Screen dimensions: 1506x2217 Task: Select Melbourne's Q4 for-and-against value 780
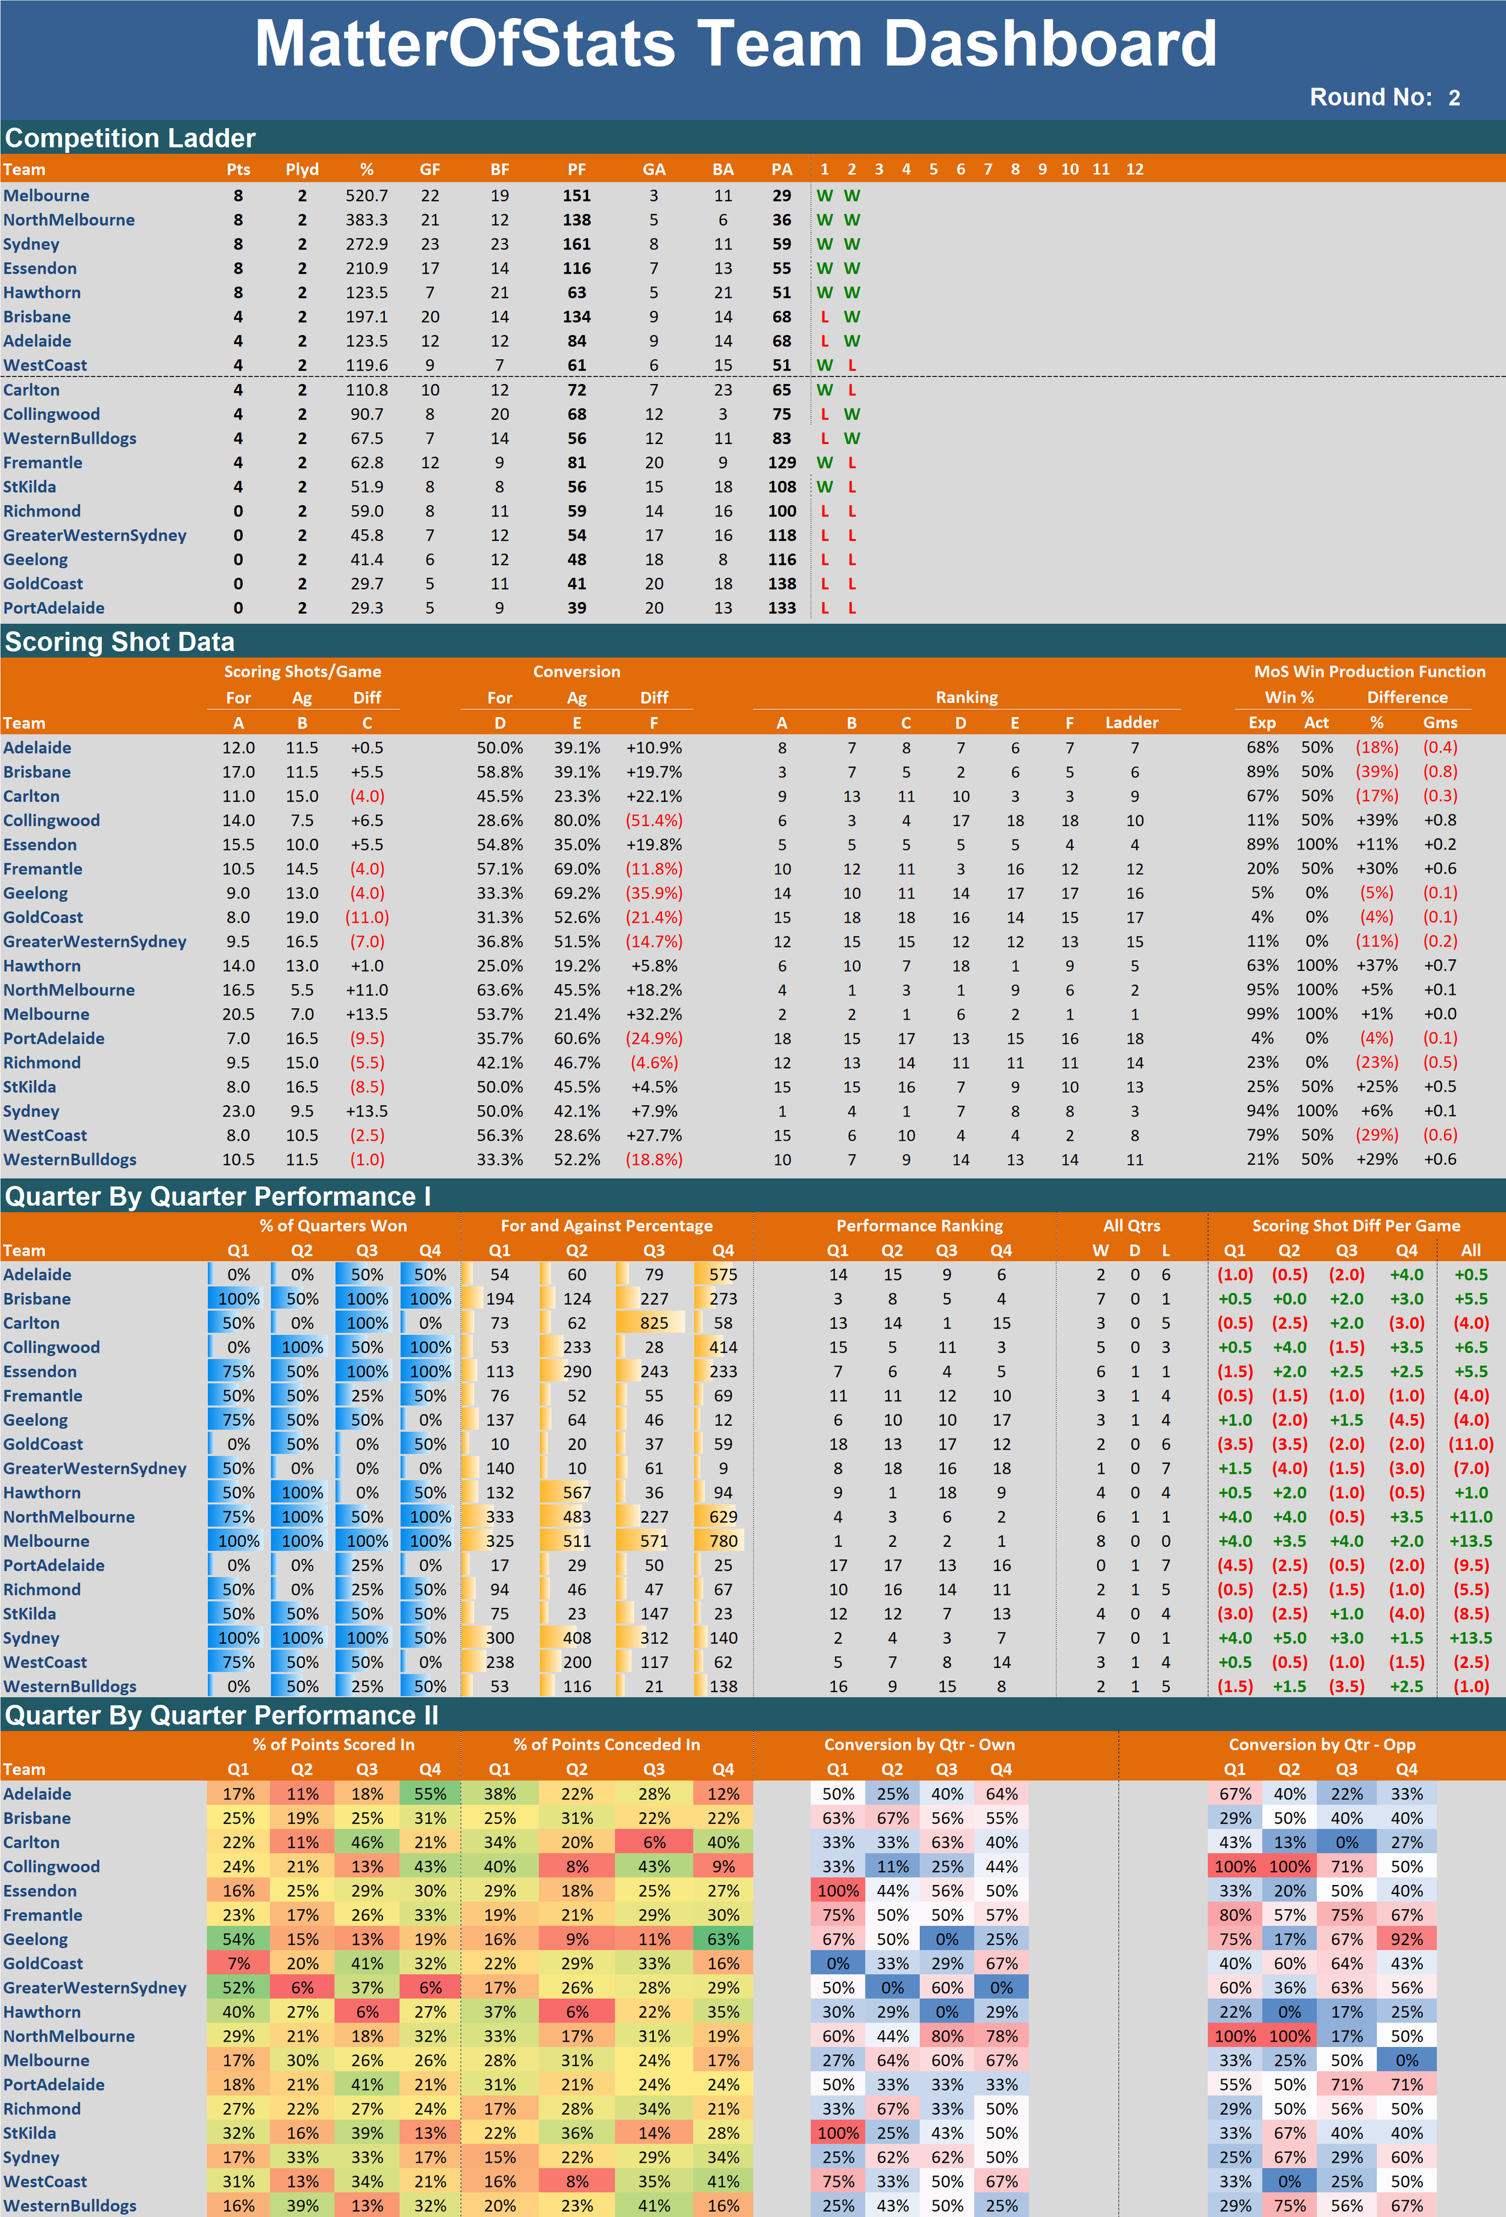pyautogui.click(x=724, y=1541)
